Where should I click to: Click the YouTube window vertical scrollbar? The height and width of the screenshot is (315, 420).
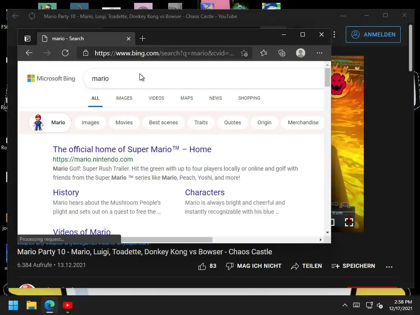click(x=411, y=48)
